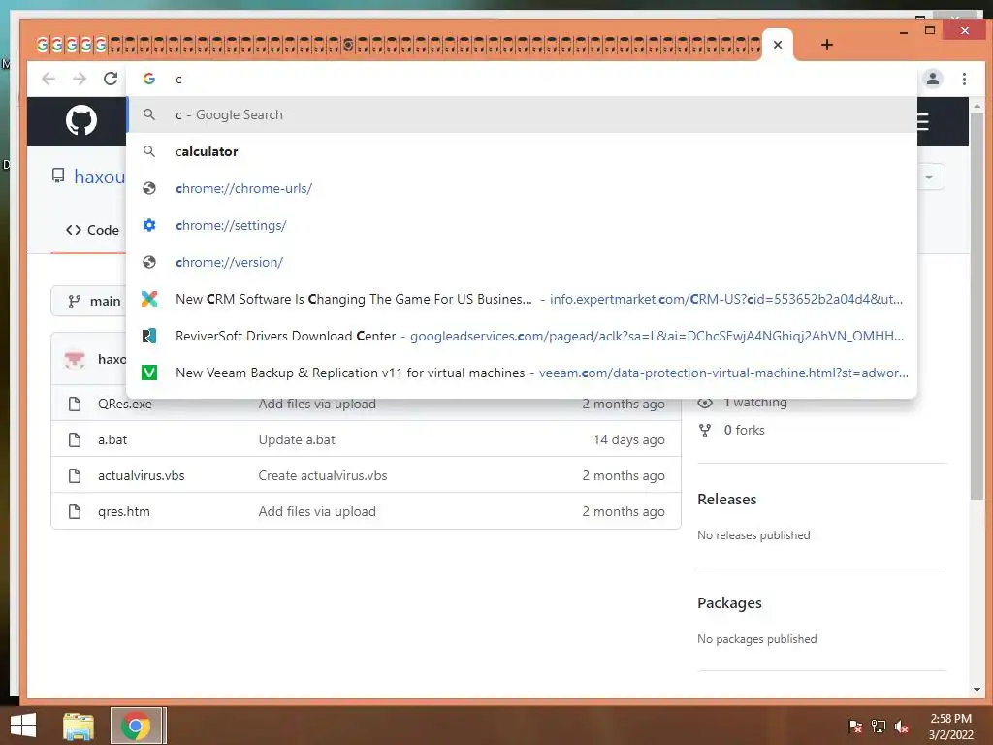Open the Releases heading link

pos(727,500)
